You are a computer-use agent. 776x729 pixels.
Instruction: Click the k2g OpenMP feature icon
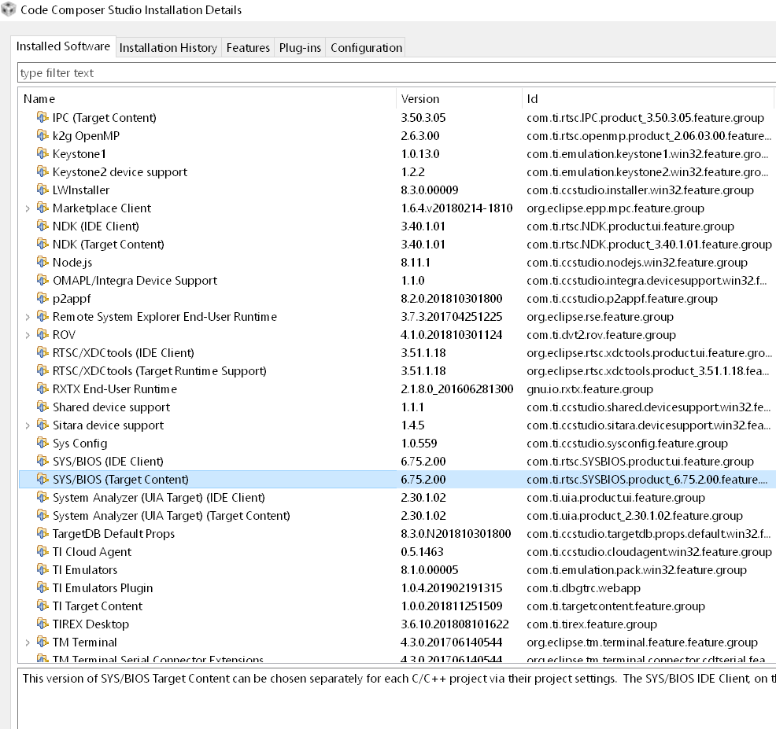pyautogui.click(x=42, y=135)
